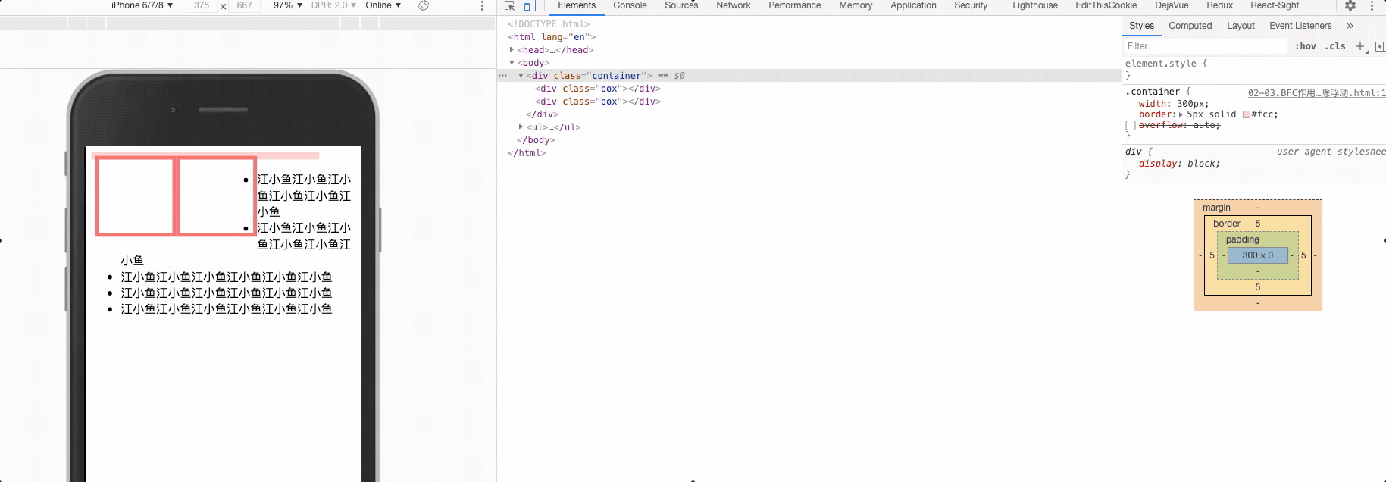The height and width of the screenshot is (482, 1386).
Task: Switch to the Console tab
Action: [630, 5]
